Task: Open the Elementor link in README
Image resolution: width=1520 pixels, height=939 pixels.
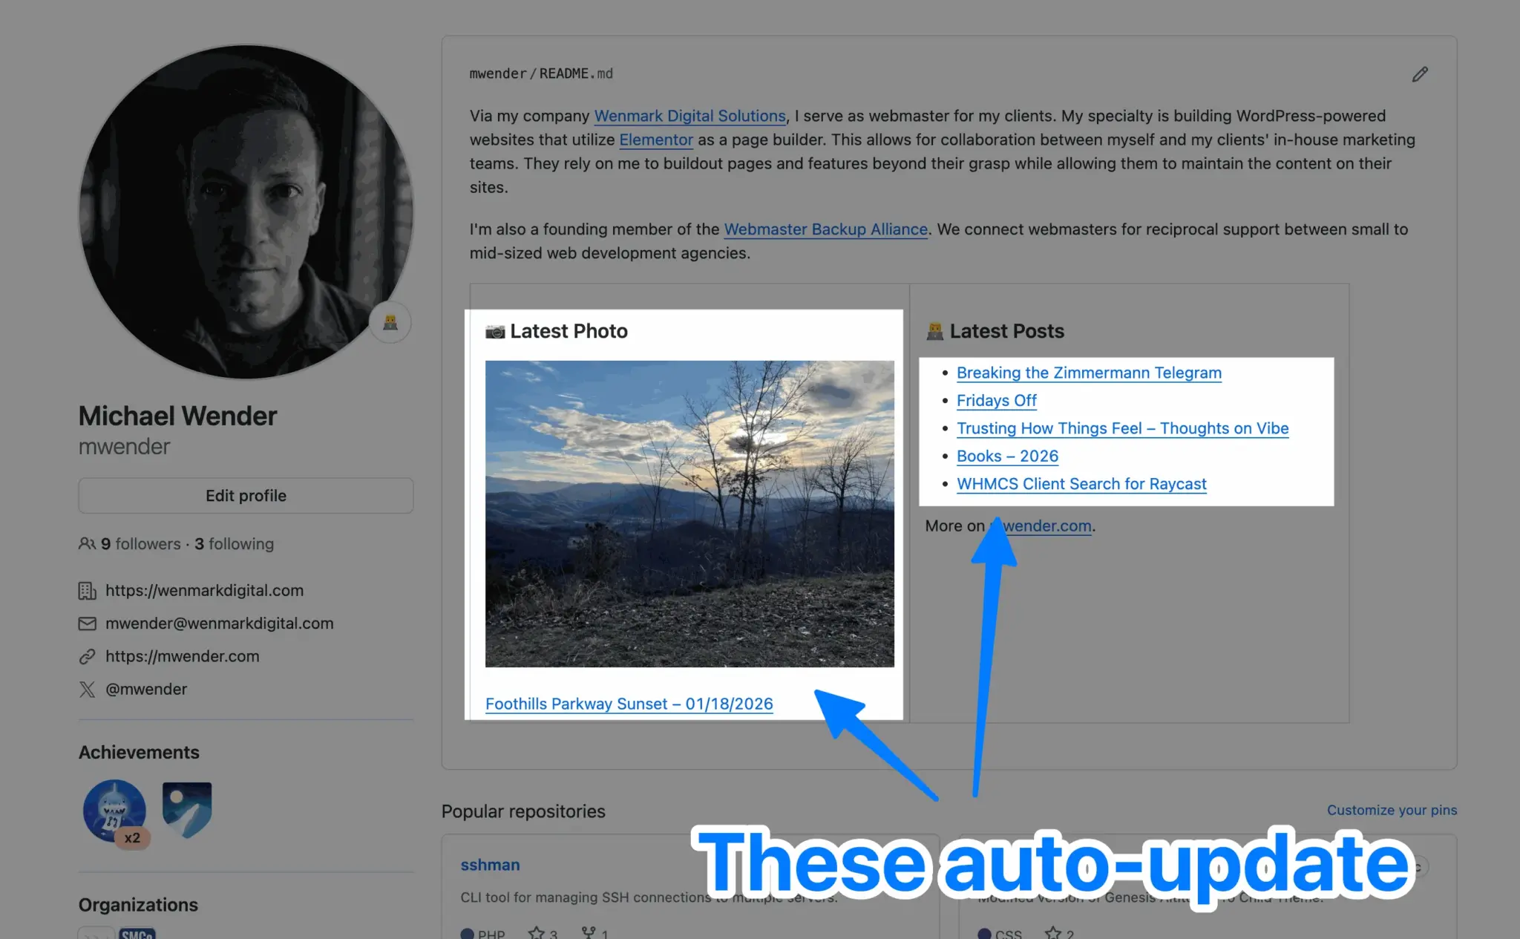Action: (x=656, y=140)
